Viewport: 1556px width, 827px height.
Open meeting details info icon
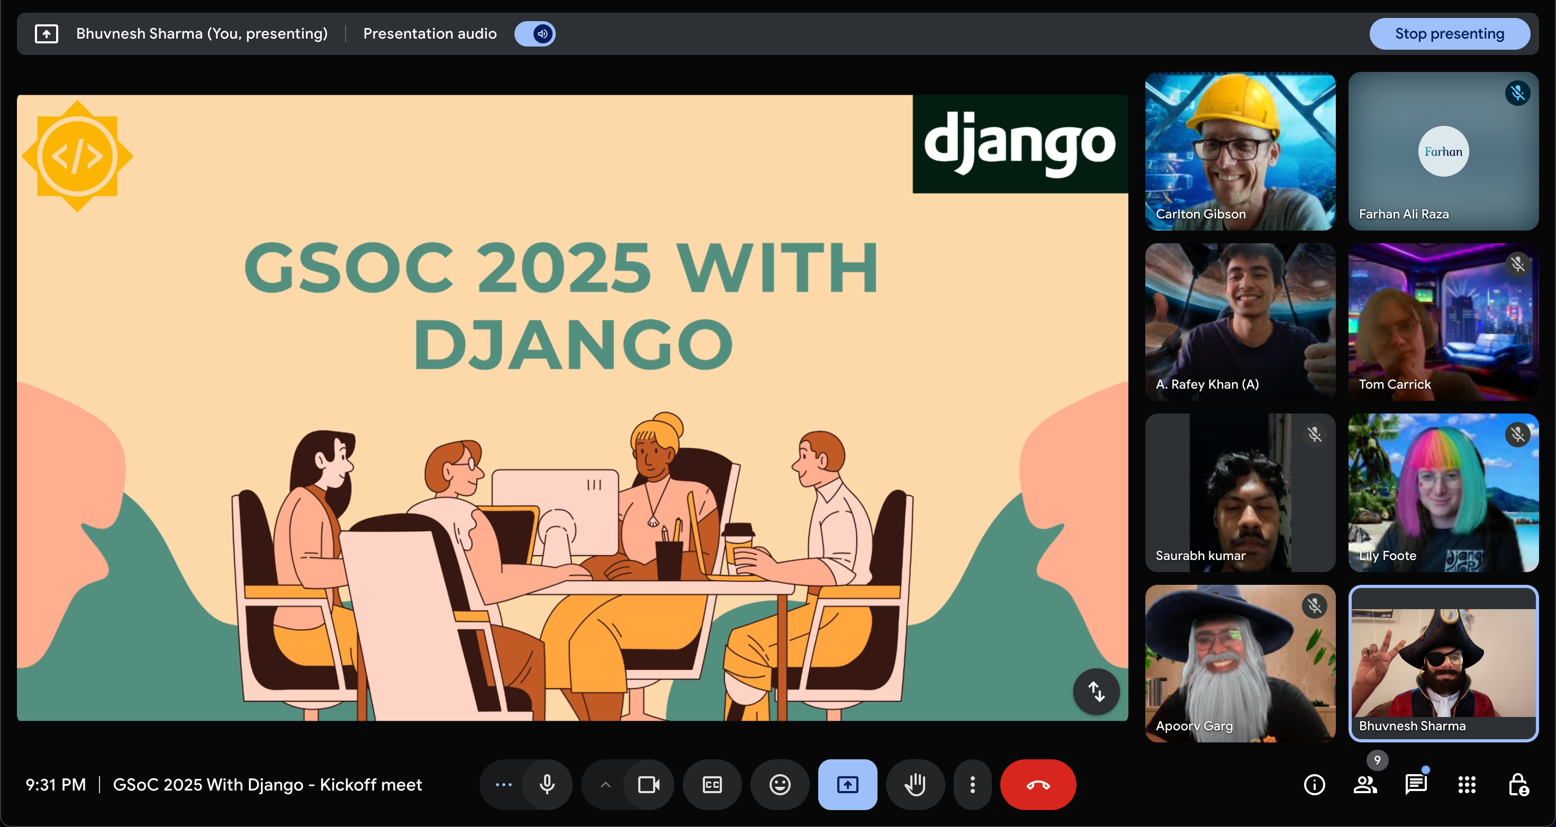[1314, 784]
